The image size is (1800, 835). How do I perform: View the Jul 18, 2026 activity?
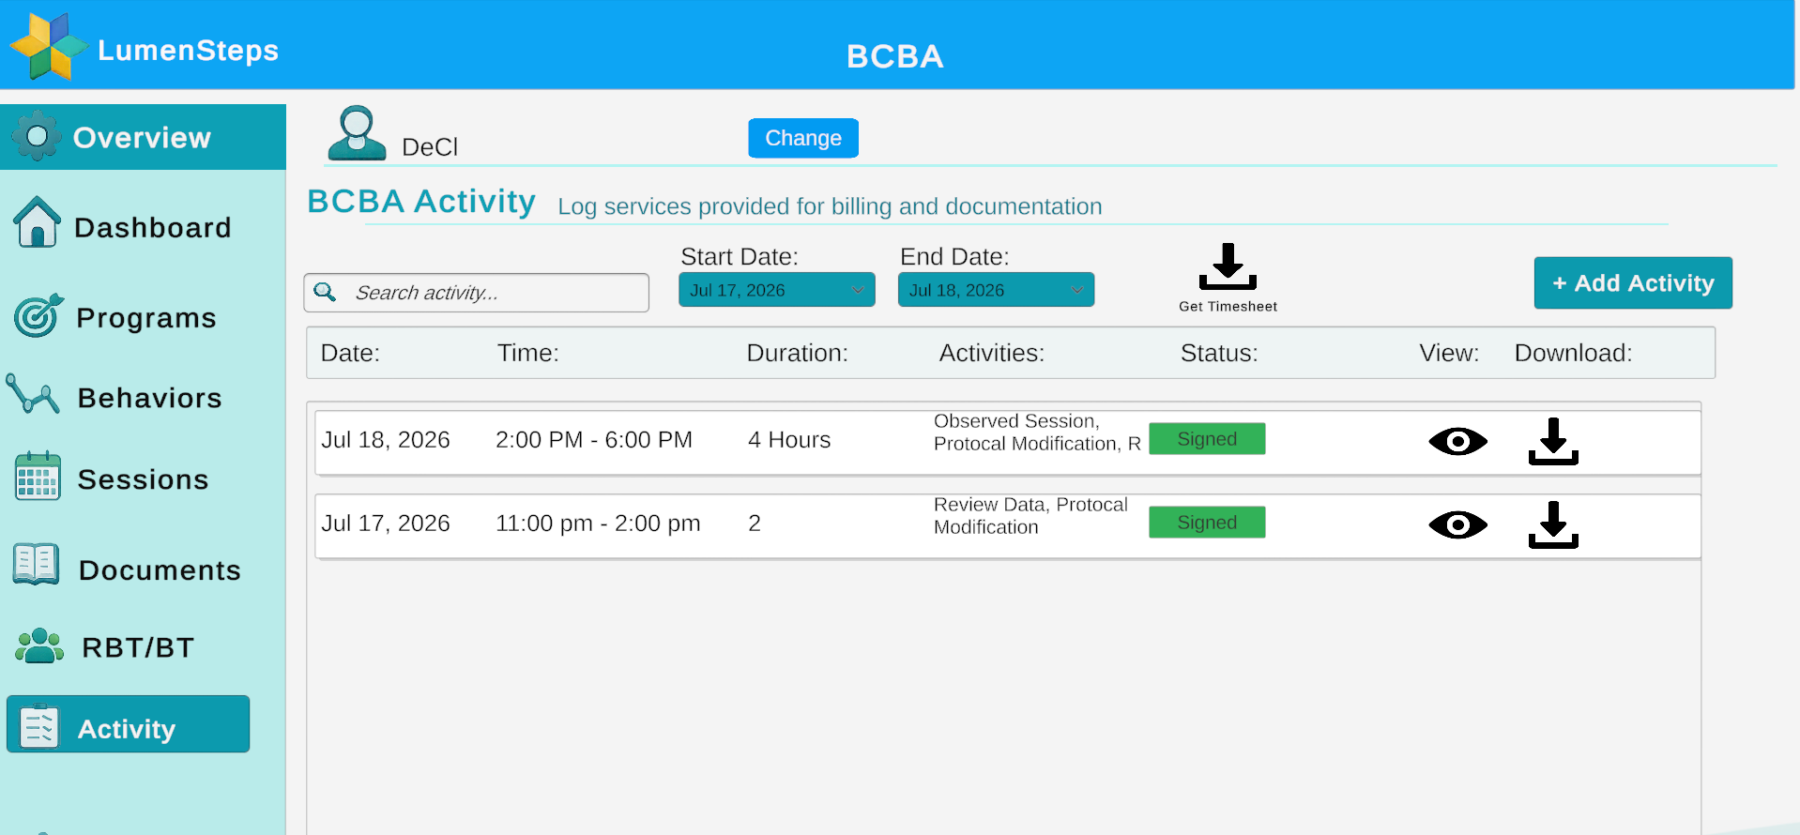[x=1457, y=441]
